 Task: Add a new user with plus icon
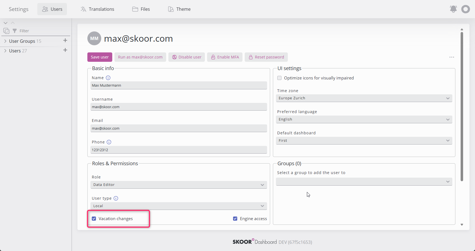(x=65, y=50)
